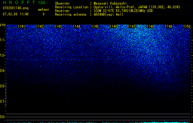
Task: Click time marker 1144
Action: [77, 26]
